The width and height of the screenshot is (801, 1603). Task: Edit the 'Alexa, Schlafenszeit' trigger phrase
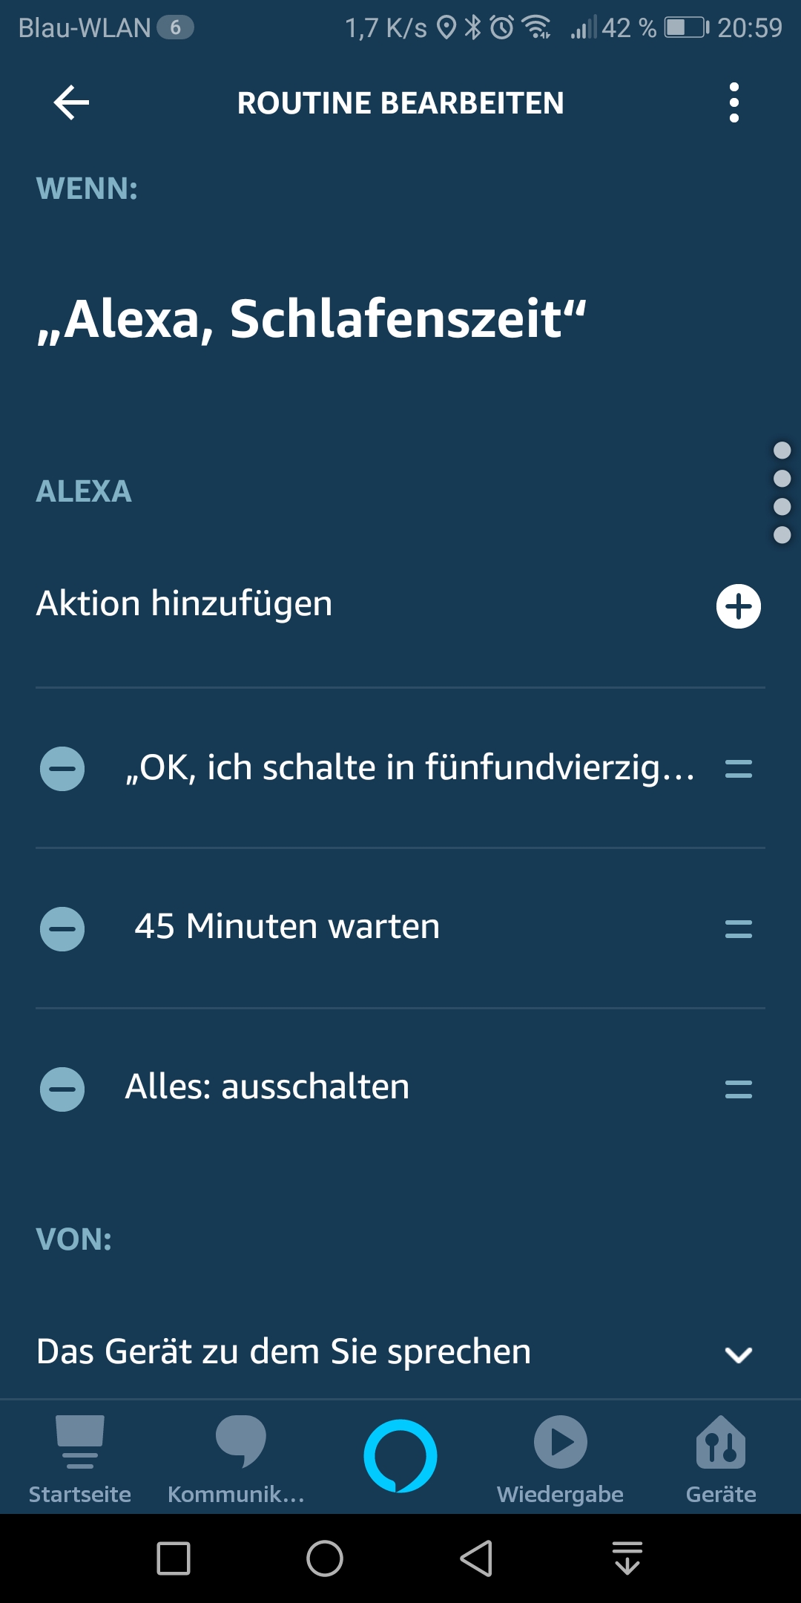coord(311,319)
